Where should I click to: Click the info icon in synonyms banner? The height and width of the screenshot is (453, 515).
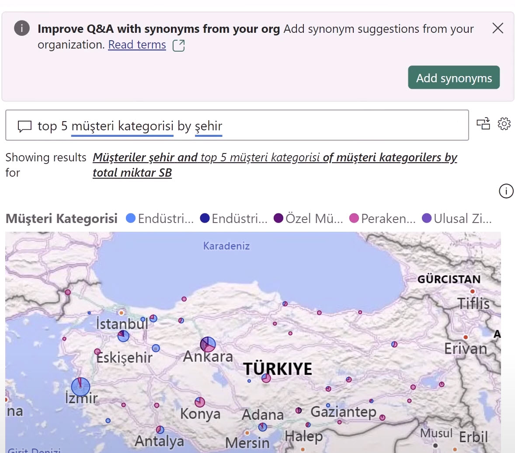(x=22, y=28)
